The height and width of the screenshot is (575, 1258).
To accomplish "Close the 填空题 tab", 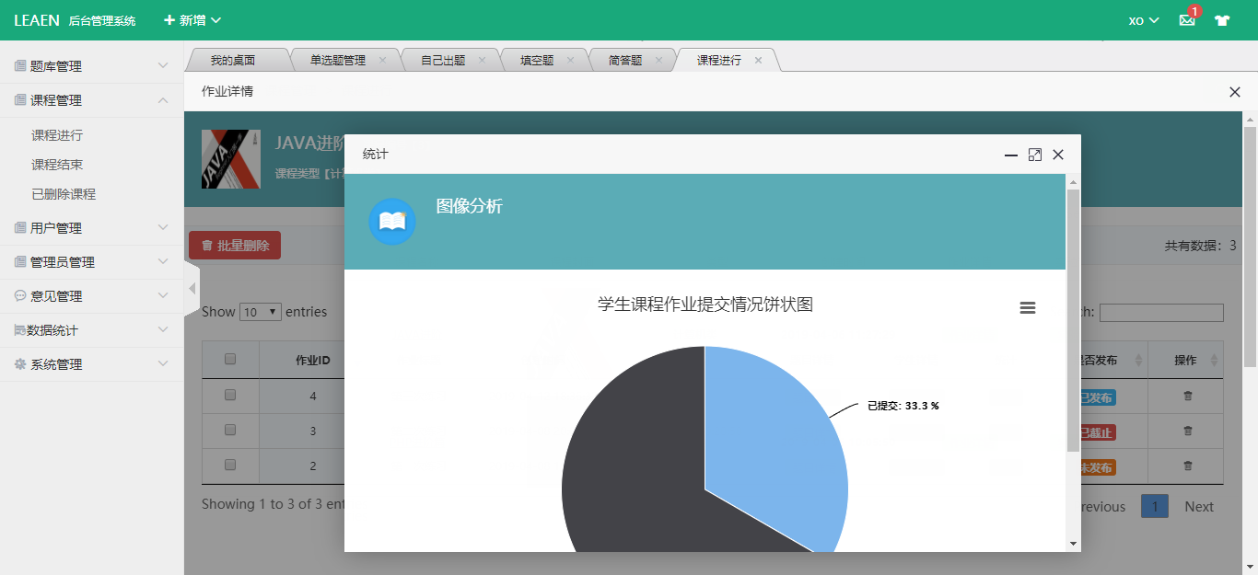I will click(x=570, y=60).
